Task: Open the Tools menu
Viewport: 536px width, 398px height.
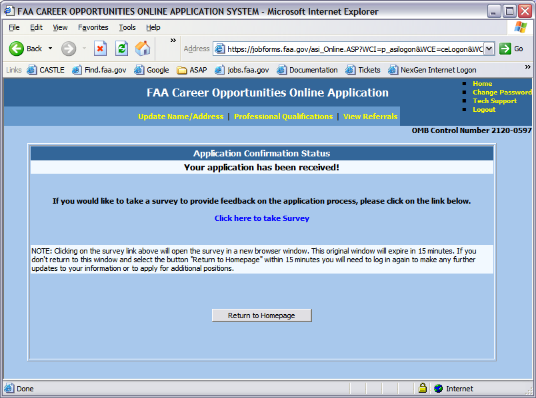Action: click(127, 27)
